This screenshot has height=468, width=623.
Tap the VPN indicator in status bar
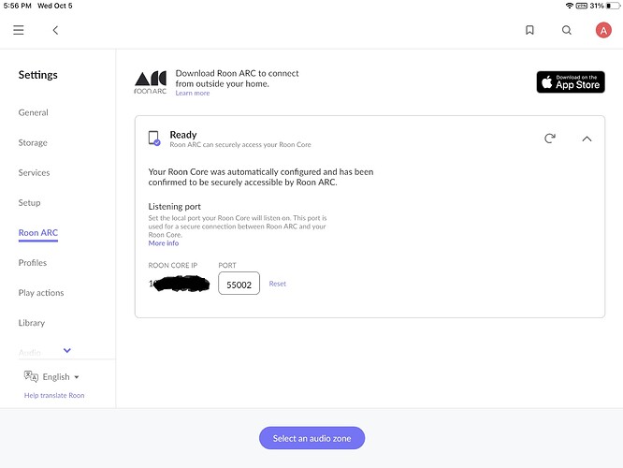[x=582, y=6]
